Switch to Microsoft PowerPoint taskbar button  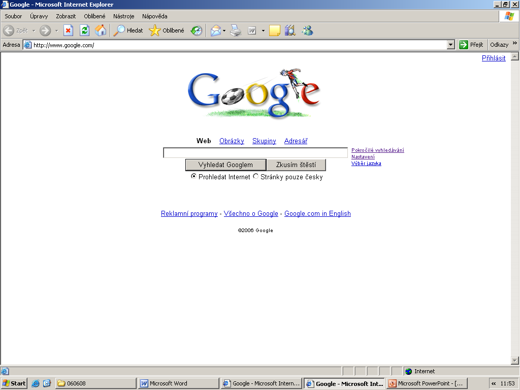[427, 383]
